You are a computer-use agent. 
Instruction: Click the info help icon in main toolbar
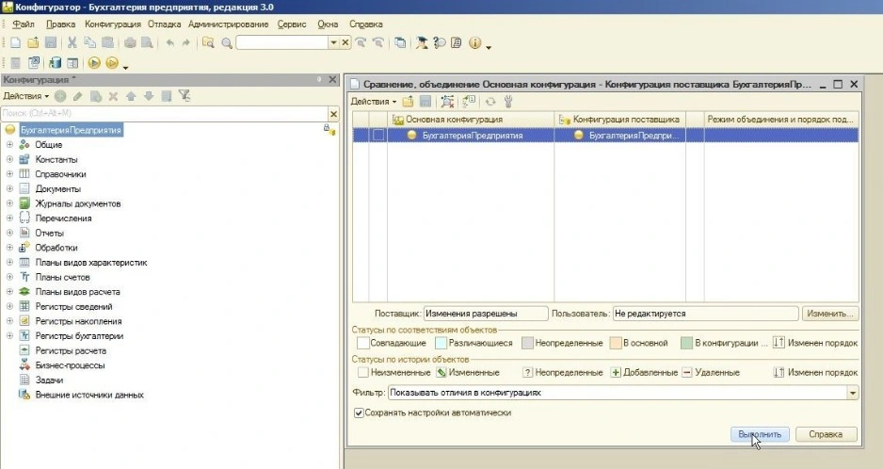click(474, 43)
